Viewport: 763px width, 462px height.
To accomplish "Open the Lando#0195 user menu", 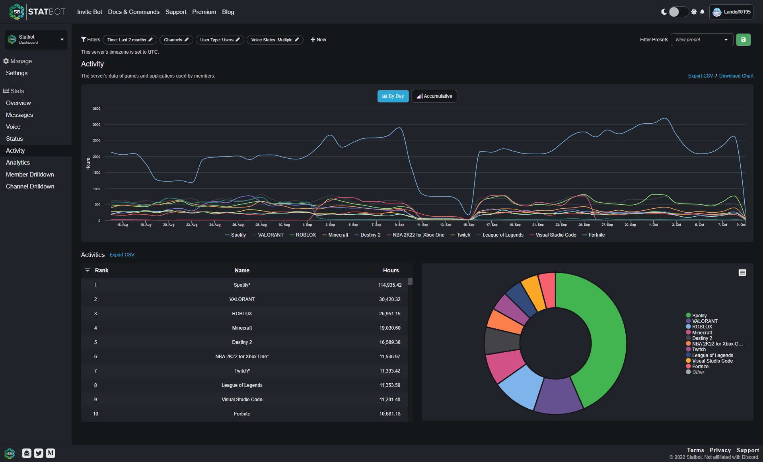I will click(x=732, y=12).
